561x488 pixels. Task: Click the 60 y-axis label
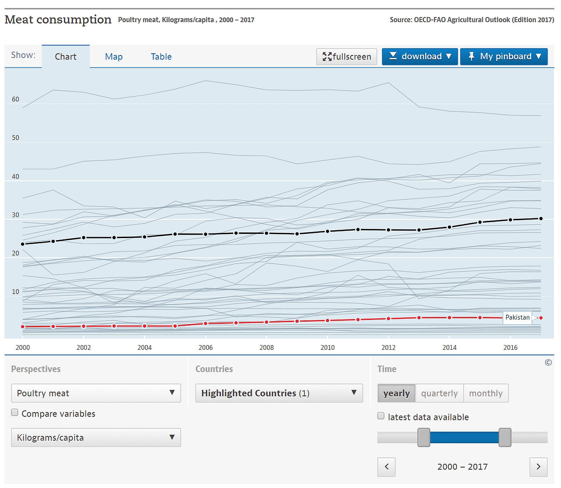click(x=15, y=99)
